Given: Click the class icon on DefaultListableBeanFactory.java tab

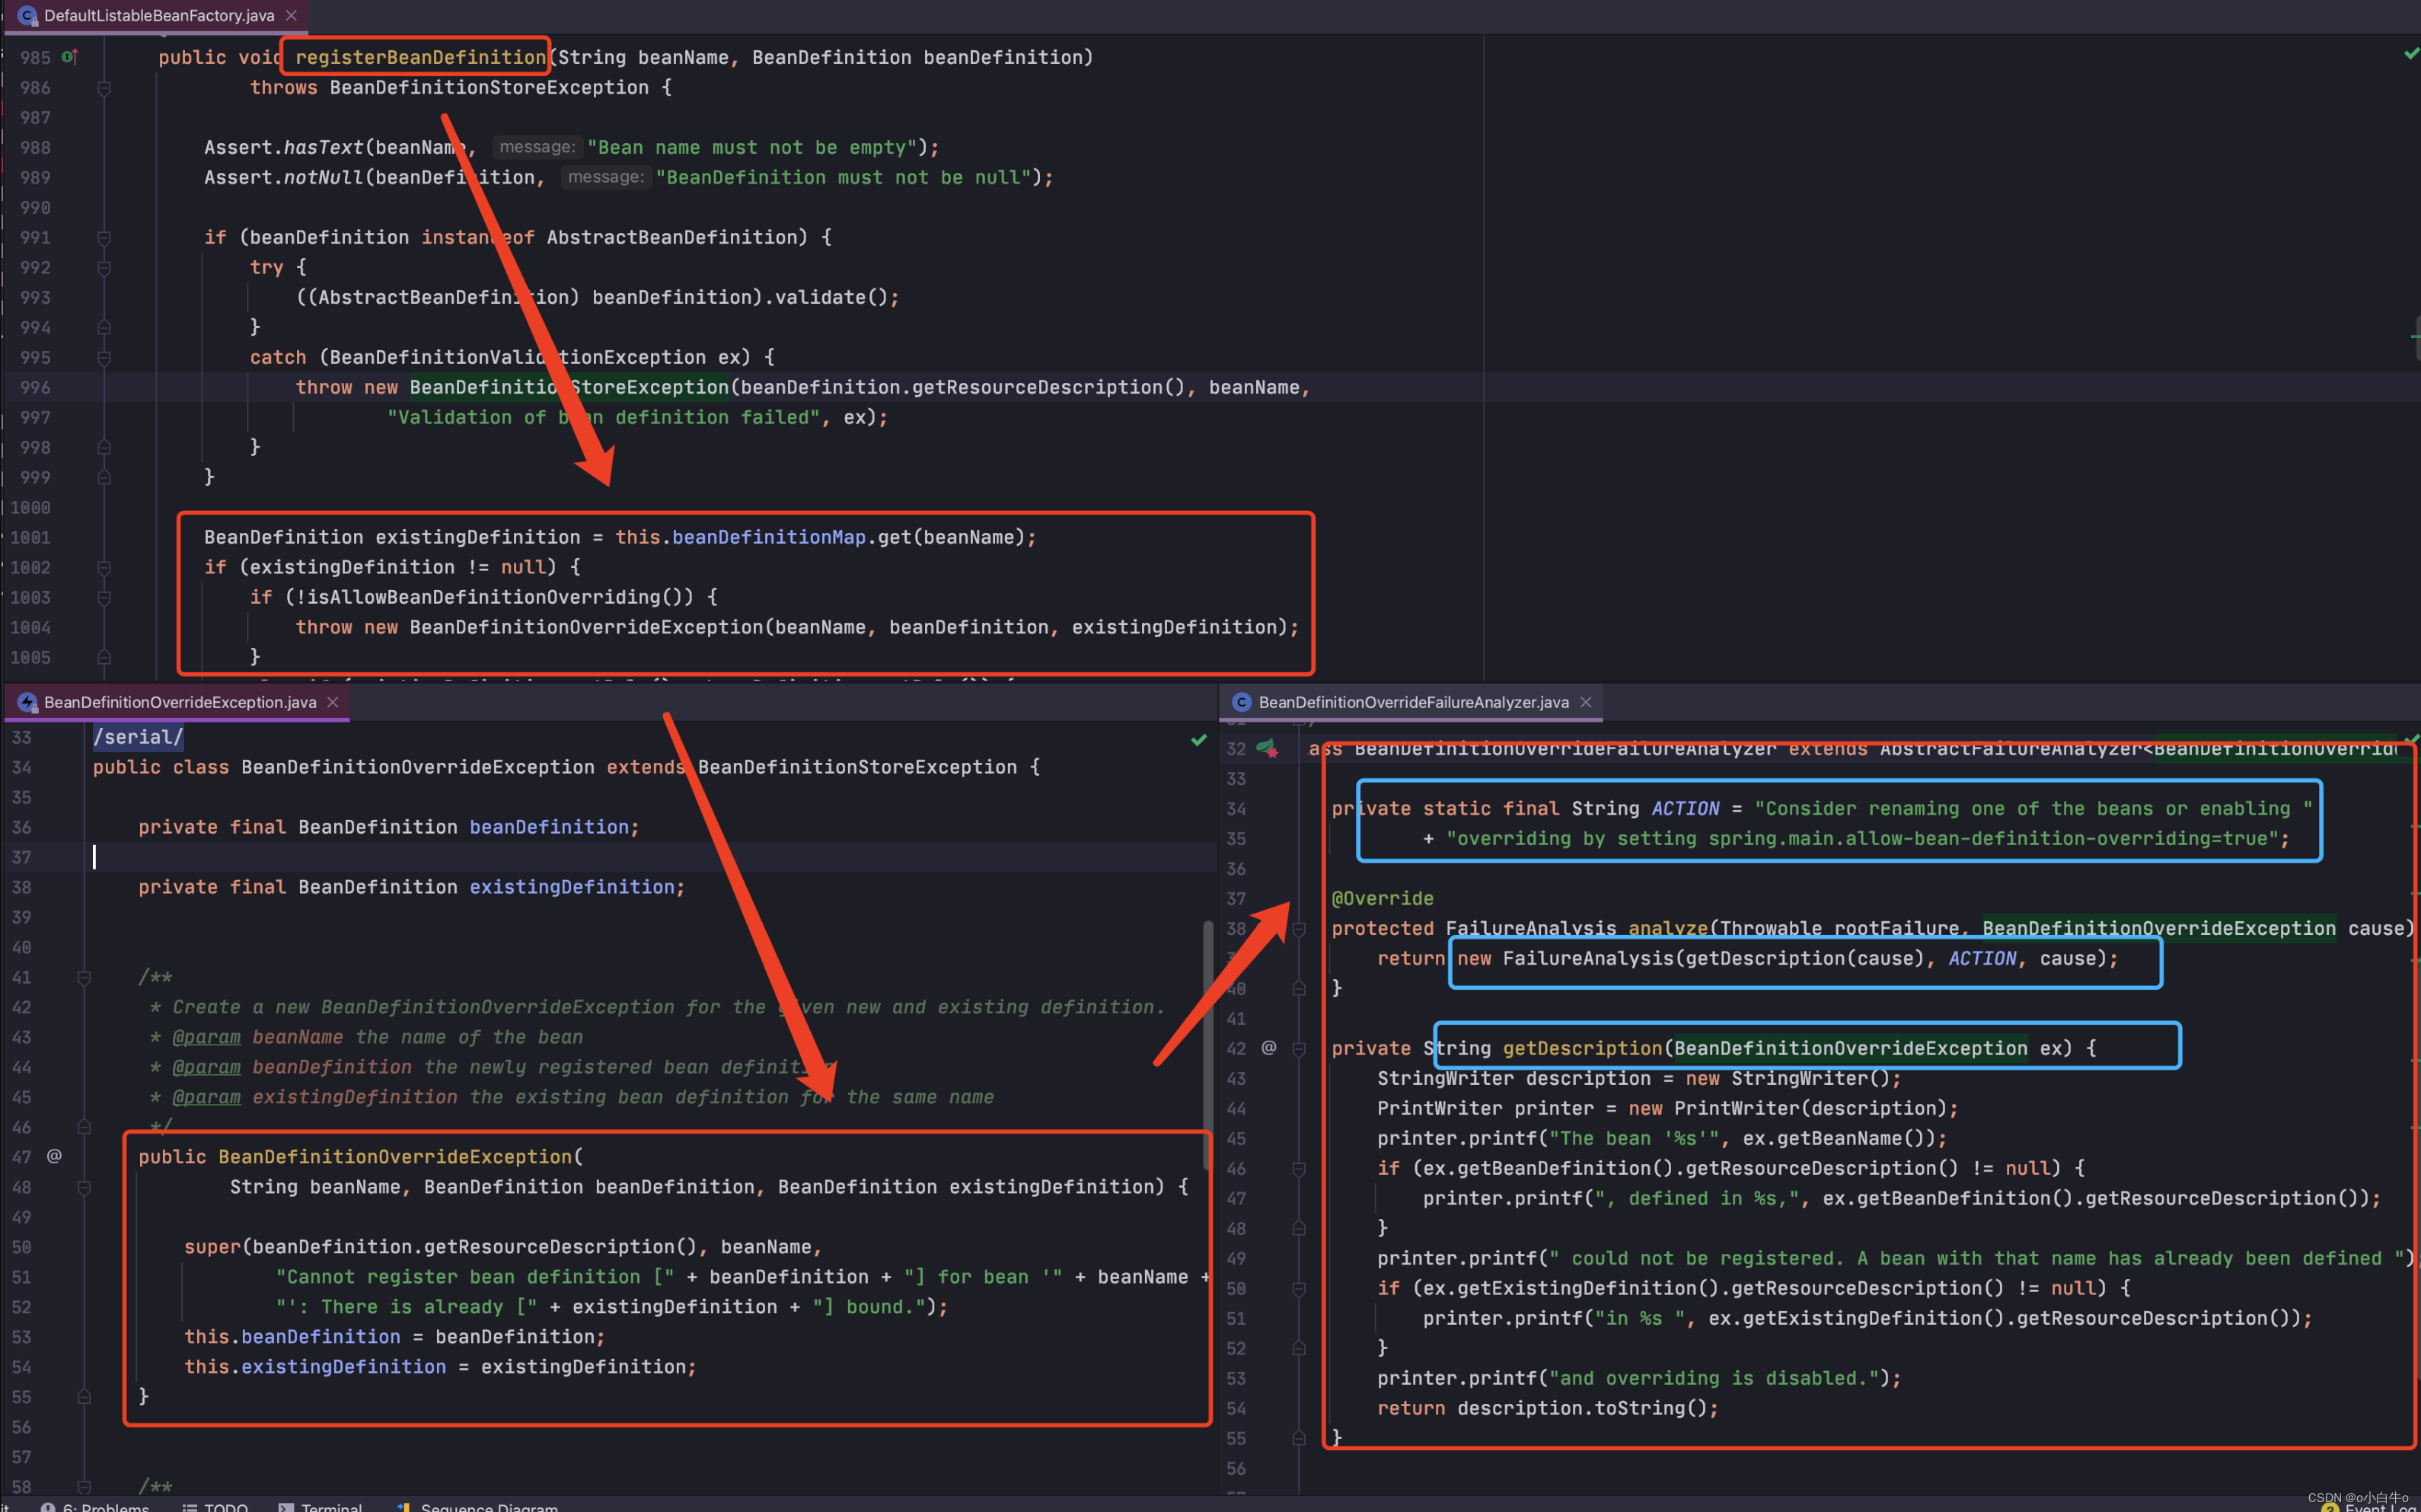Looking at the screenshot, I should click(x=27, y=15).
